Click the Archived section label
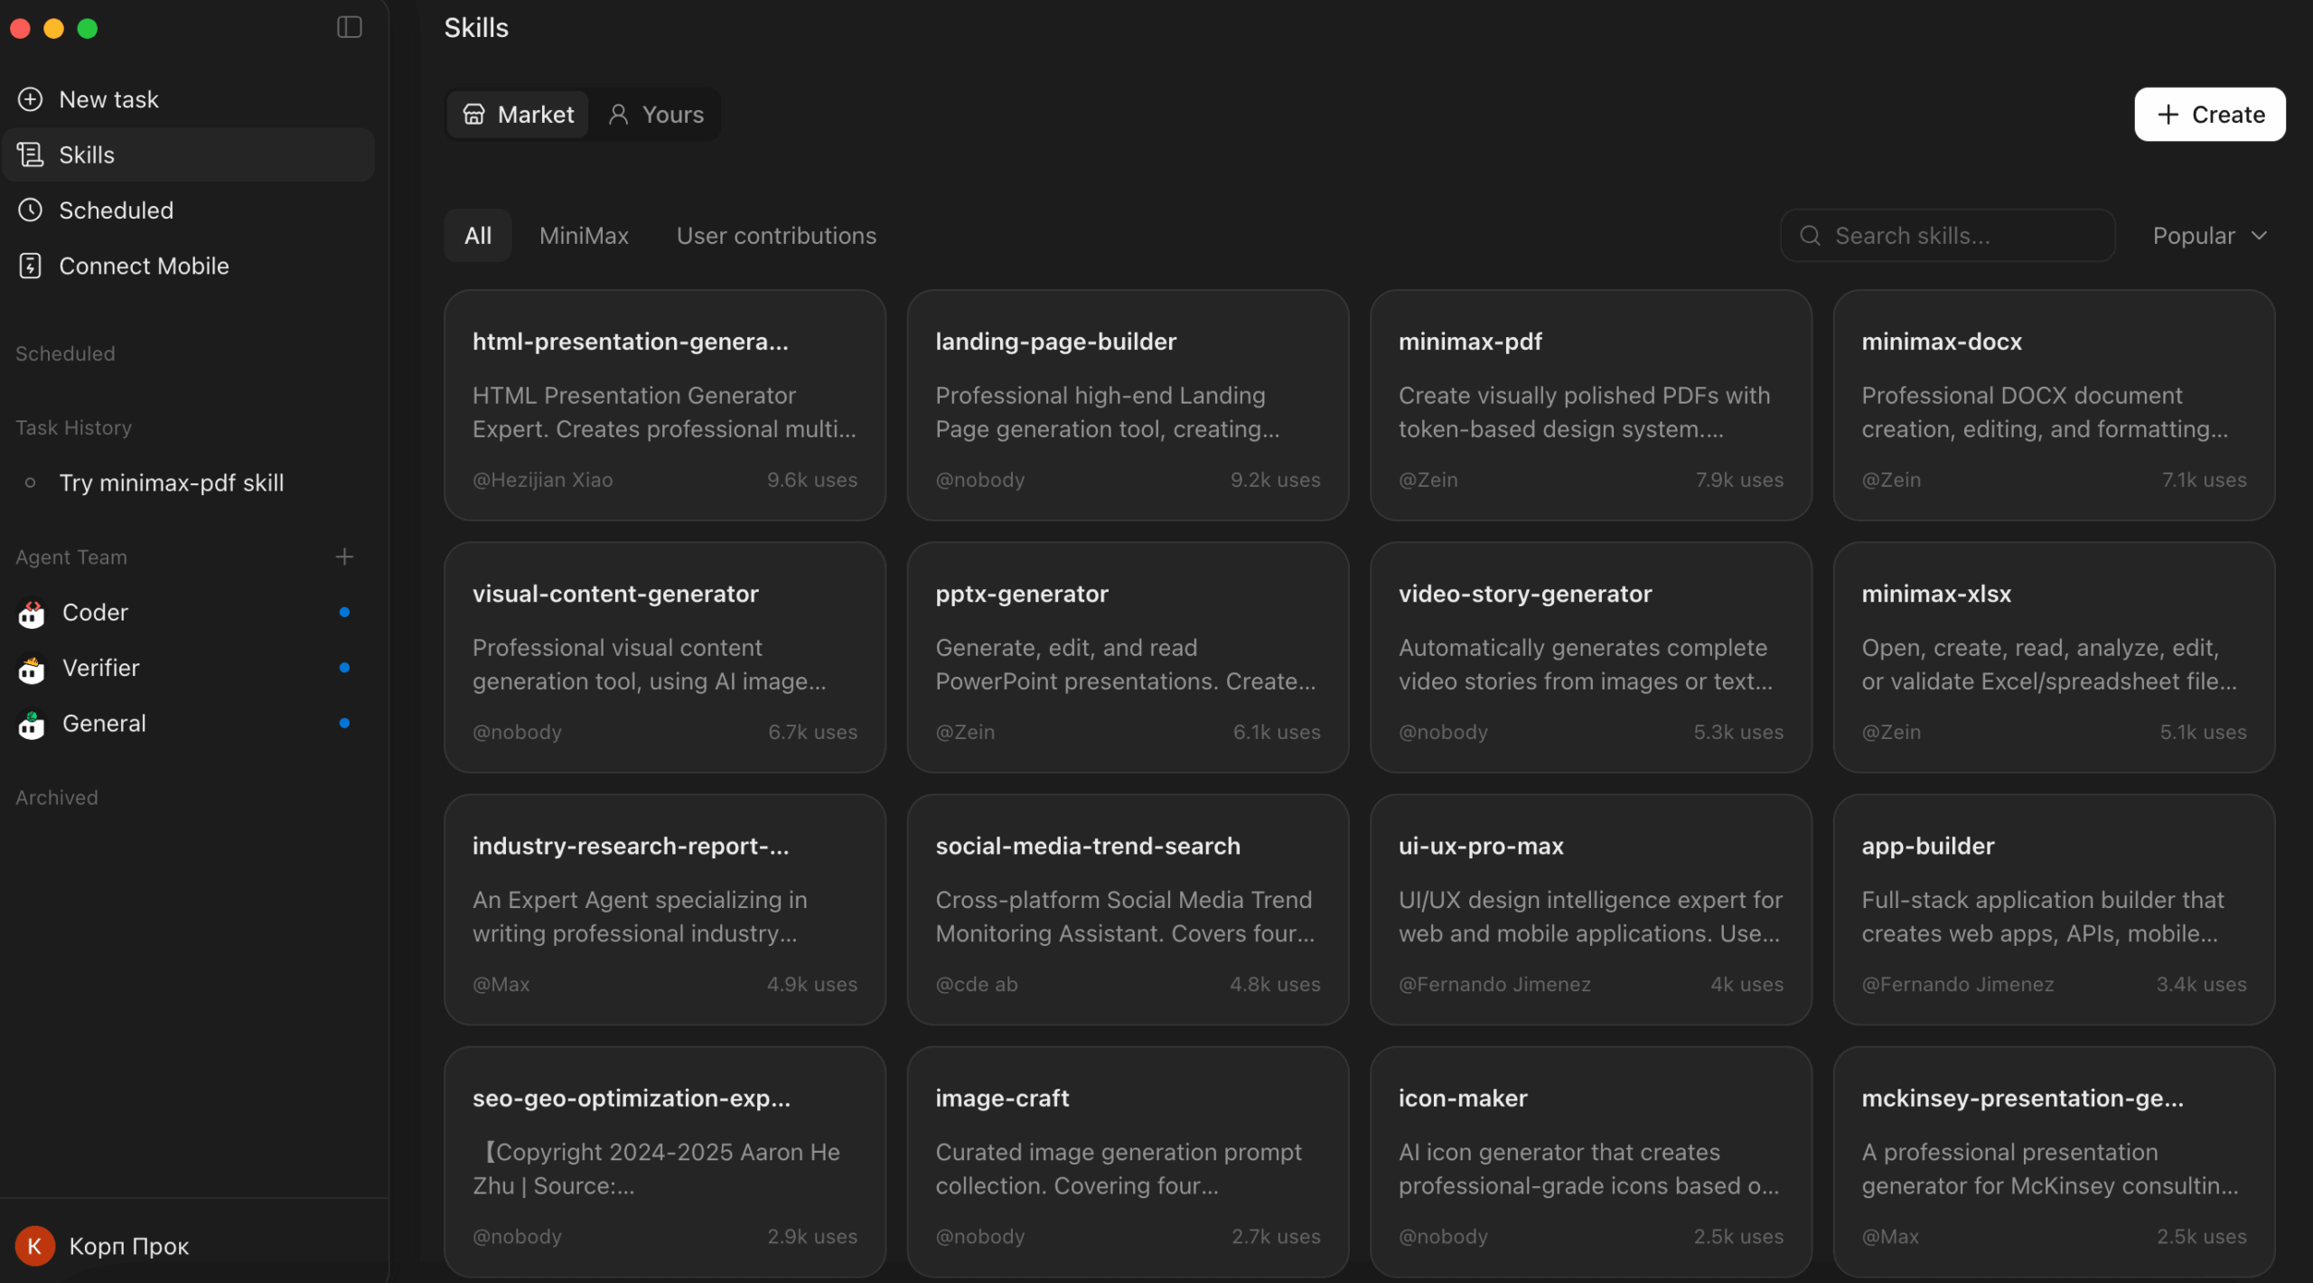This screenshot has width=2313, height=1283. 57,797
